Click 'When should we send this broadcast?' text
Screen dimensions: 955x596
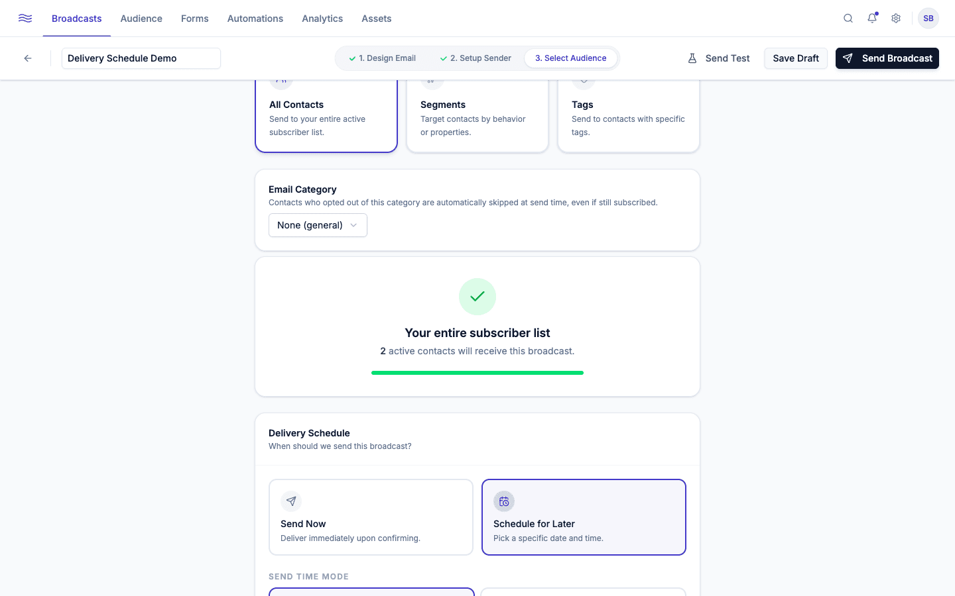click(x=340, y=446)
